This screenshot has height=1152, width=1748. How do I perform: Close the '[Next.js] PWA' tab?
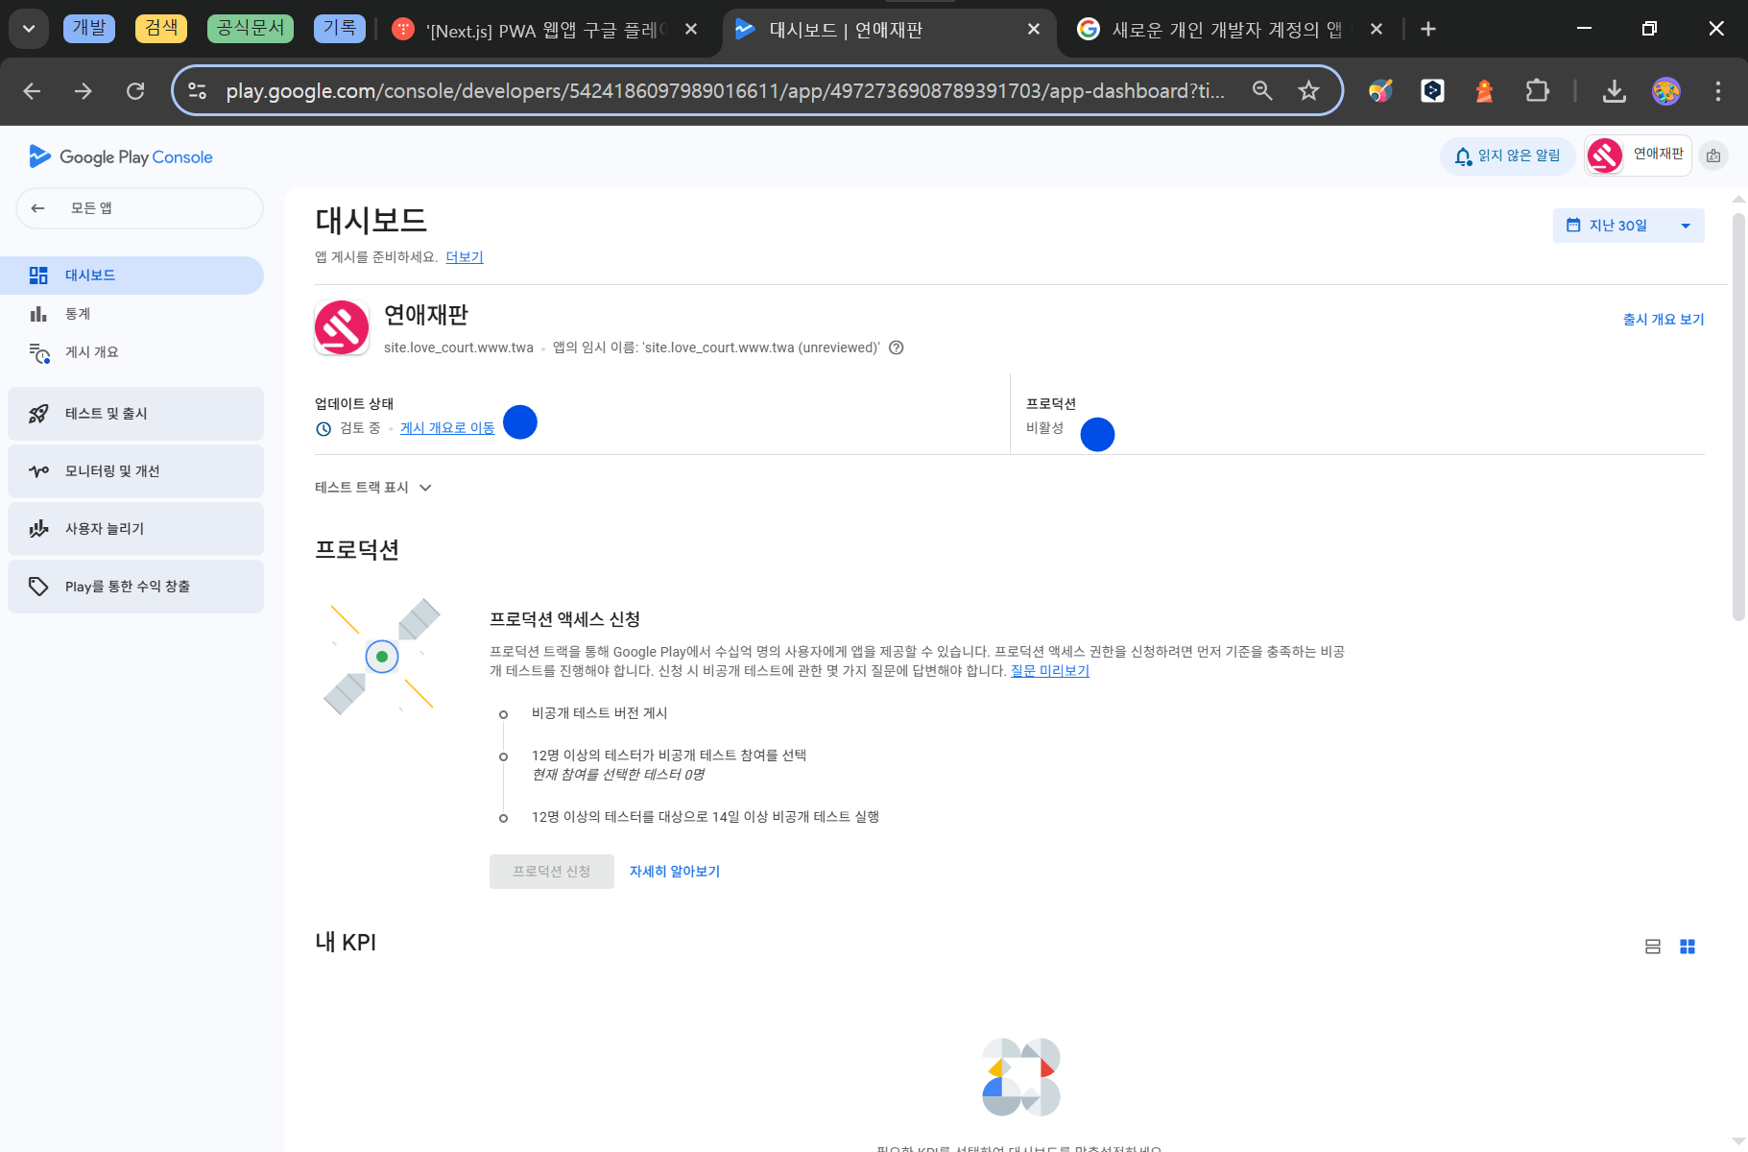[691, 30]
